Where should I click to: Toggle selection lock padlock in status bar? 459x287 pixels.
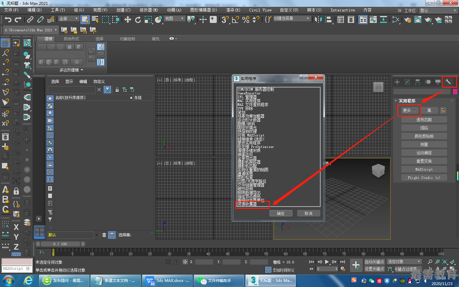pos(177,262)
